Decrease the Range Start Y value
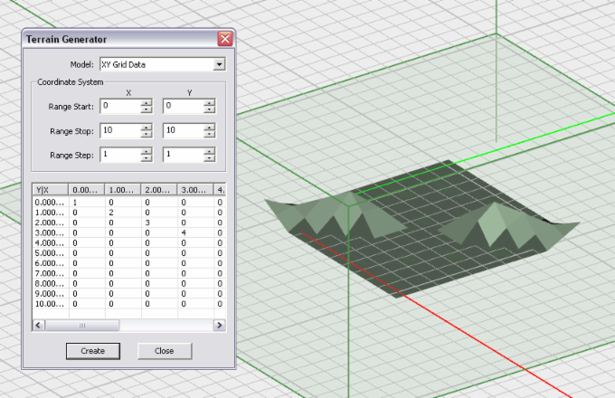The image size is (615, 398). click(x=209, y=110)
